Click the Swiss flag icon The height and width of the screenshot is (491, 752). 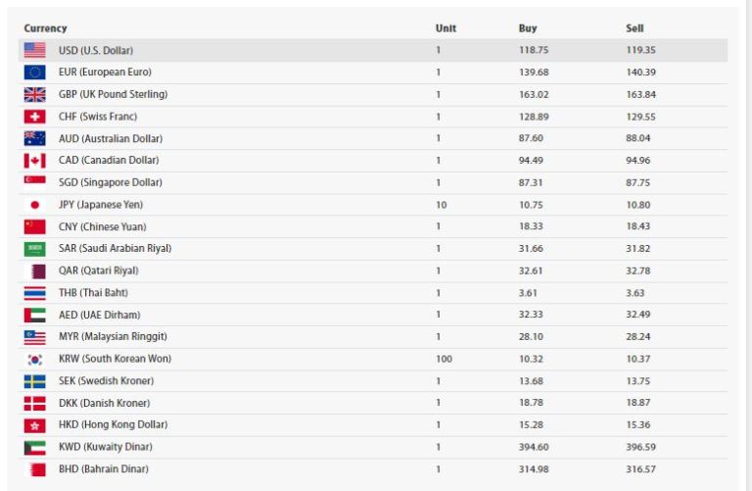(x=34, y=117)
